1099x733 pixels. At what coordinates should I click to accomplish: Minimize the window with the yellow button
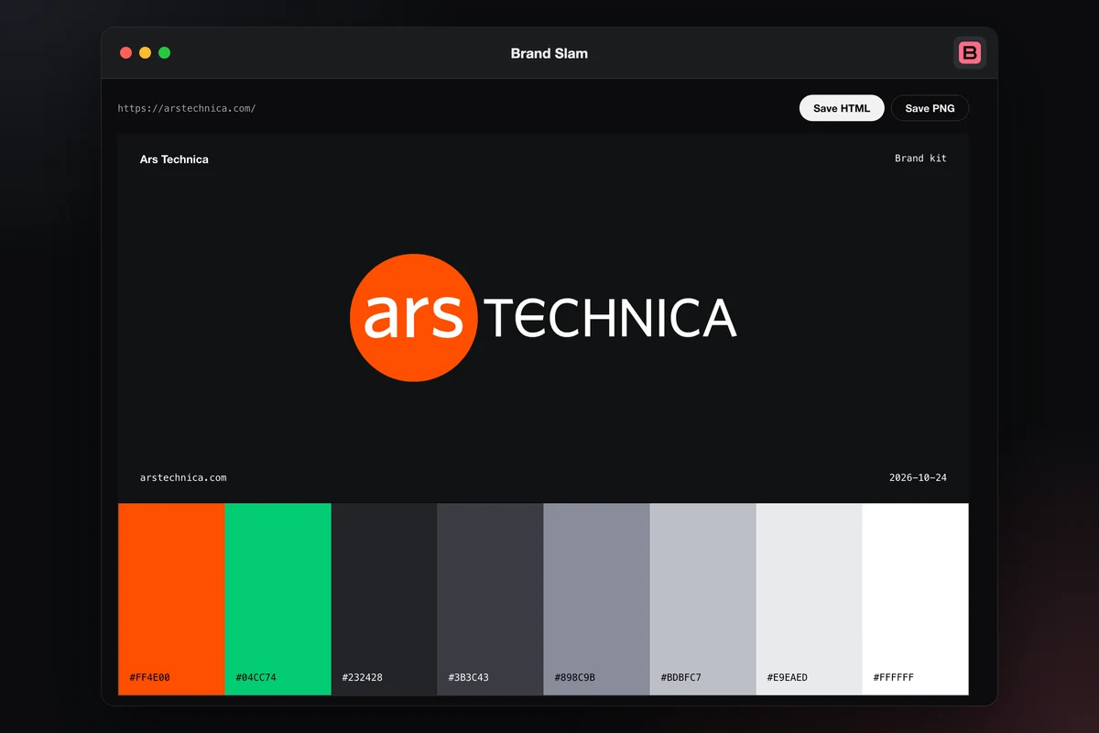[145, 52]
